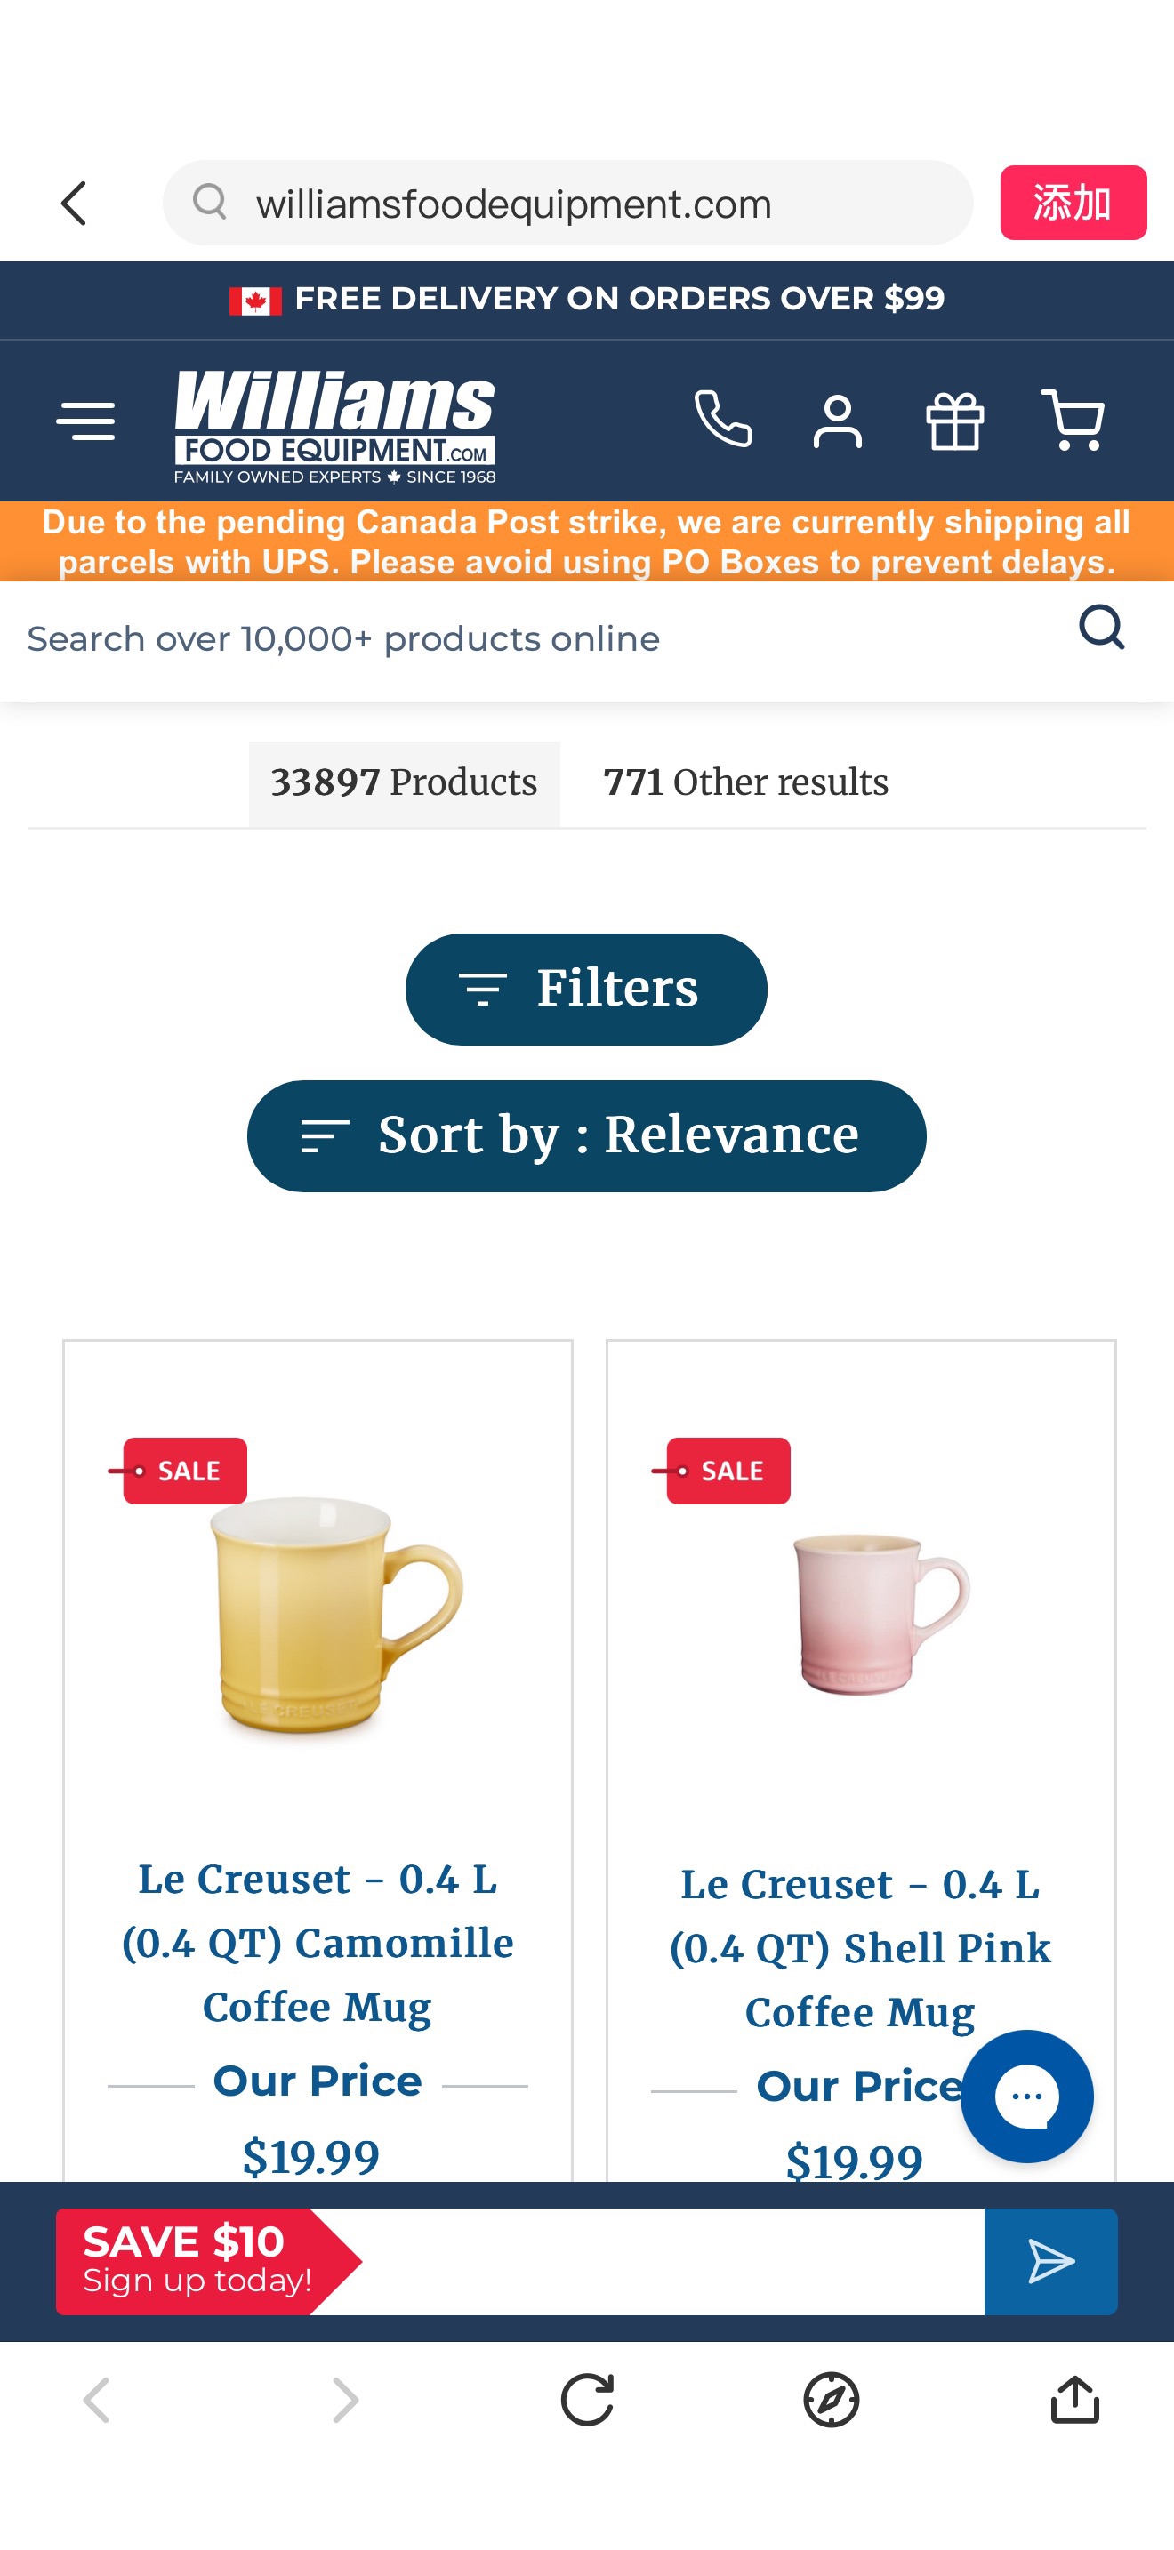This screenshot has height=2550, width=1174.
Task: Go back with the top arrow
Action: (76, 204)
